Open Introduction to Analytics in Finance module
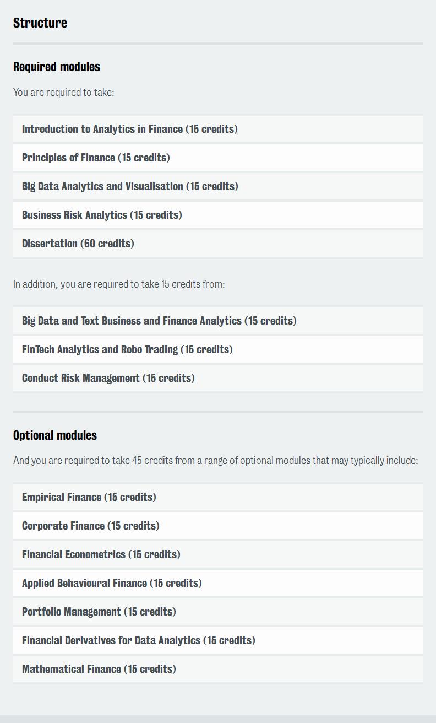436x723 pixels. [x=218, y=129]
